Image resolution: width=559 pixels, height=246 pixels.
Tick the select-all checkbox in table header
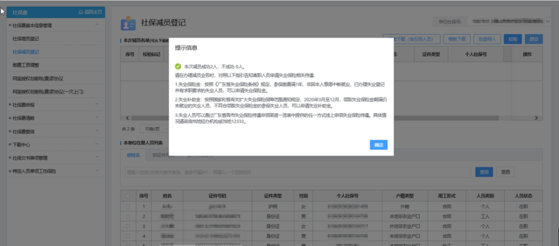(x=128, y=196)
